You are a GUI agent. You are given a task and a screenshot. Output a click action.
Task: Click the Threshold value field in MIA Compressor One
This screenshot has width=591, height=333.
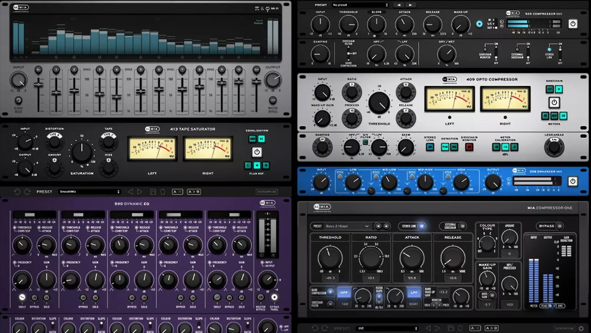[x=330, y=278]
